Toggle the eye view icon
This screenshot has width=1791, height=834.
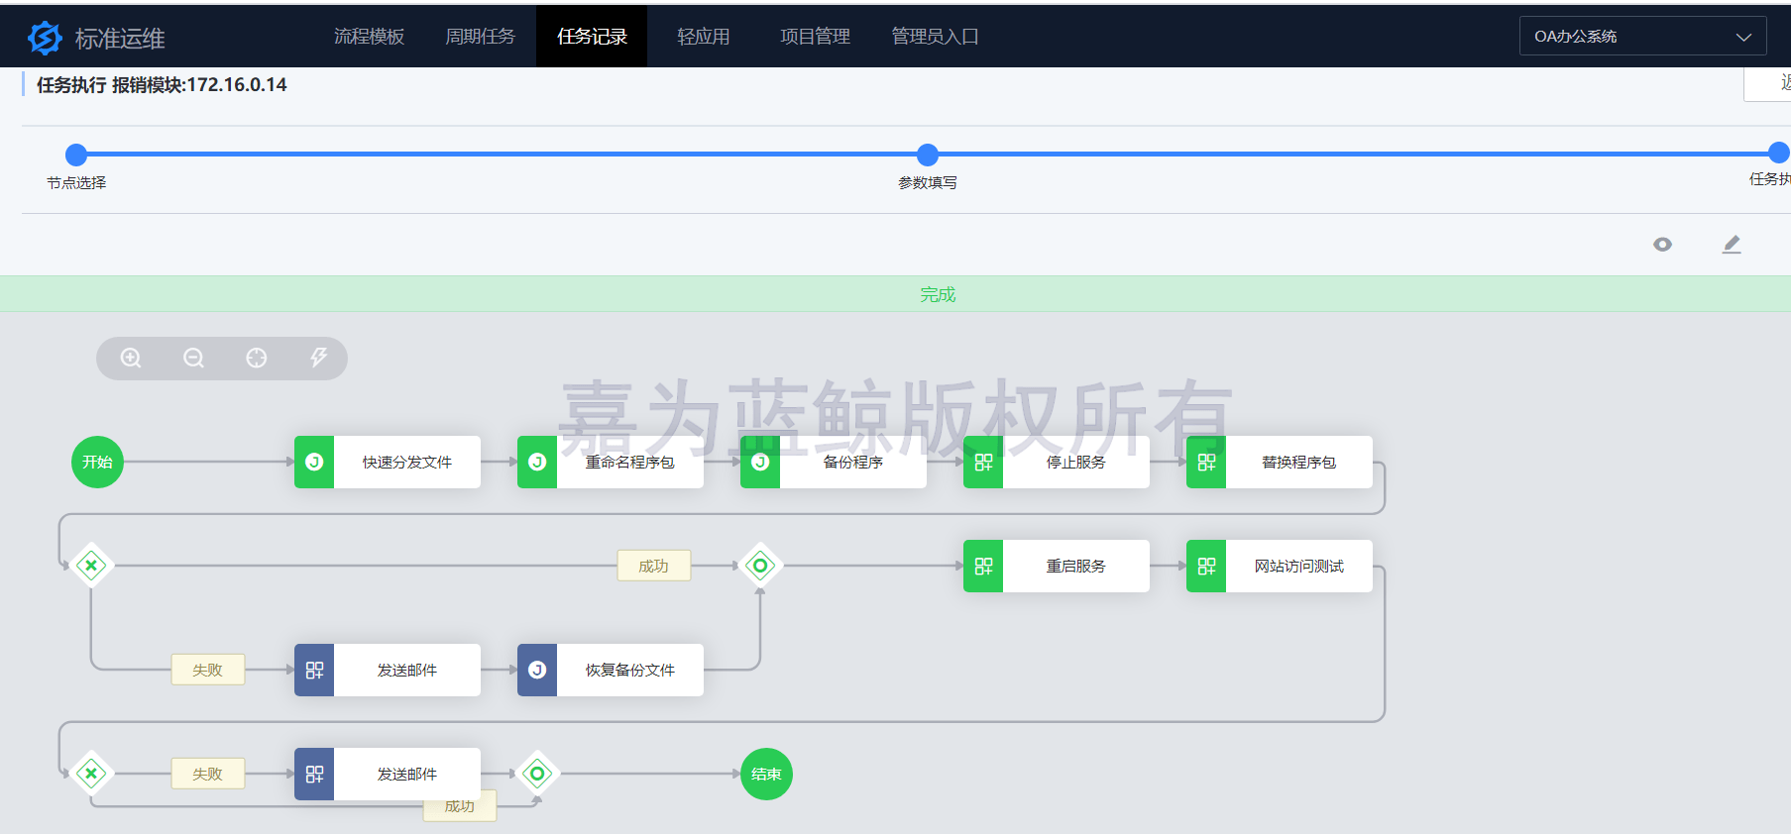1662,245
